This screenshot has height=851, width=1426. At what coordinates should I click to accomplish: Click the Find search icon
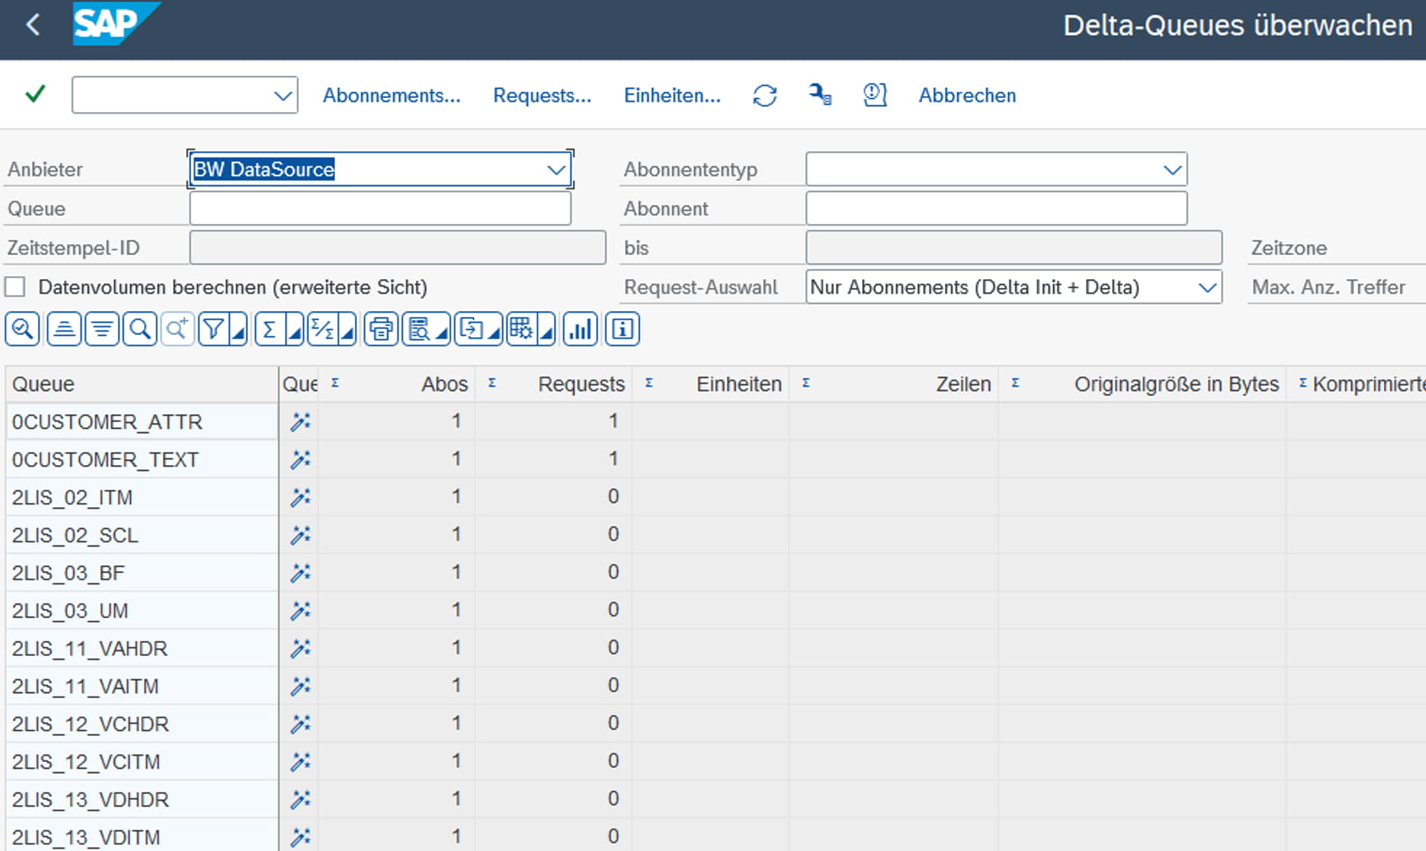coord(140,330)
